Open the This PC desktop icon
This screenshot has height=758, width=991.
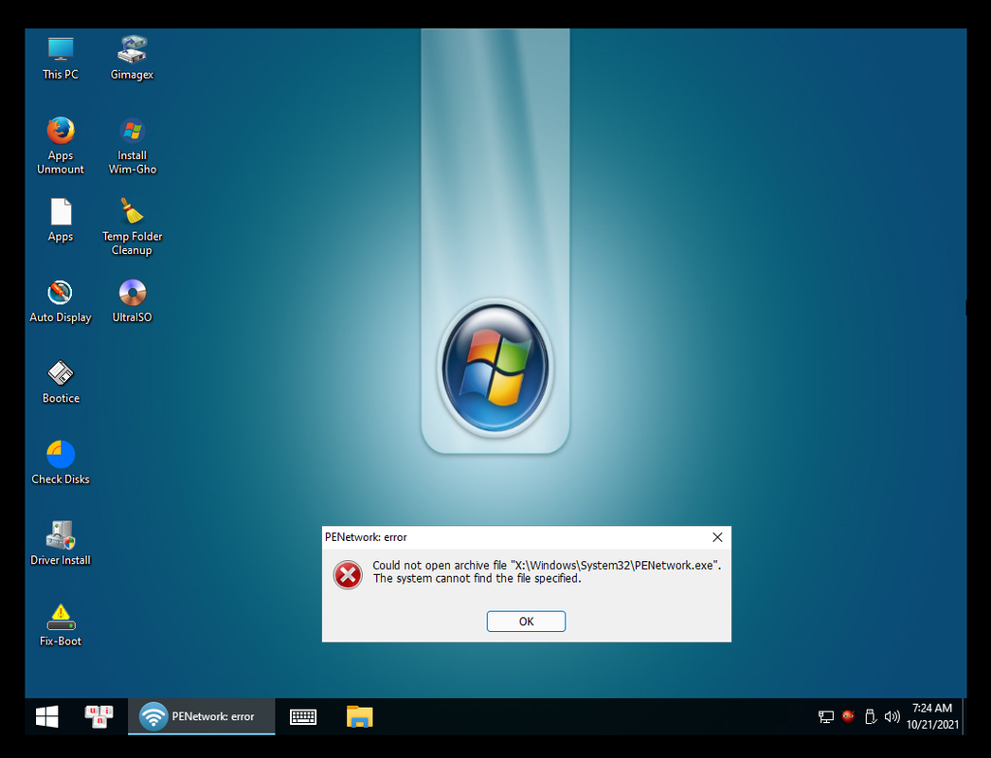pyautogui.click(x=61, y=58)
